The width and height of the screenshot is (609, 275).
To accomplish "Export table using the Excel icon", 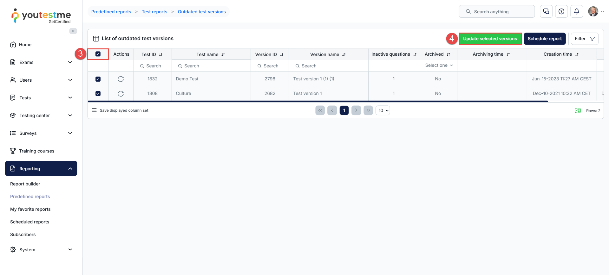I will 578,110.
